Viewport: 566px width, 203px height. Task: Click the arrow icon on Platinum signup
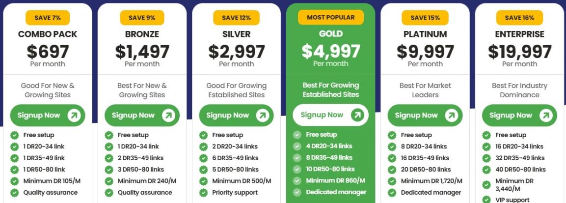point(451,116)
